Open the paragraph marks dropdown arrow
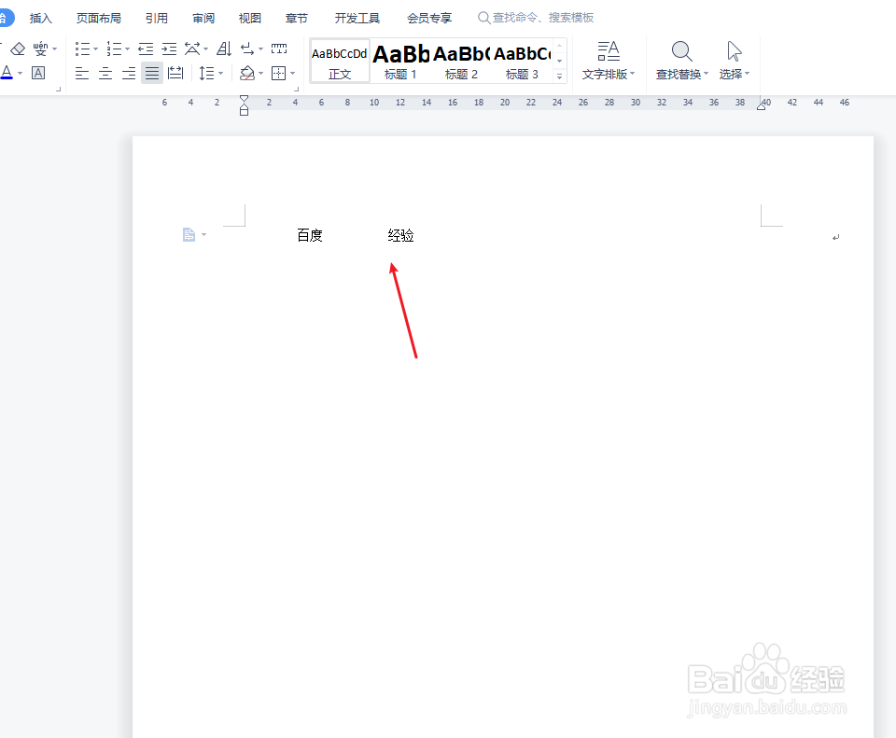 pos(260,49)
